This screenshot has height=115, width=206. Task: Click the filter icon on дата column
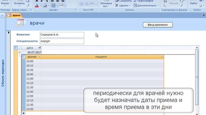[x=40, y=48]
